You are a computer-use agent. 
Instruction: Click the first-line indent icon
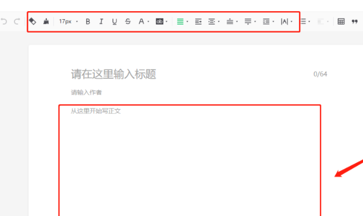tap(198, 22)
